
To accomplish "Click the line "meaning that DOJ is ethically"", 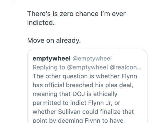I will pyautogui.click(x=75, y=94).
